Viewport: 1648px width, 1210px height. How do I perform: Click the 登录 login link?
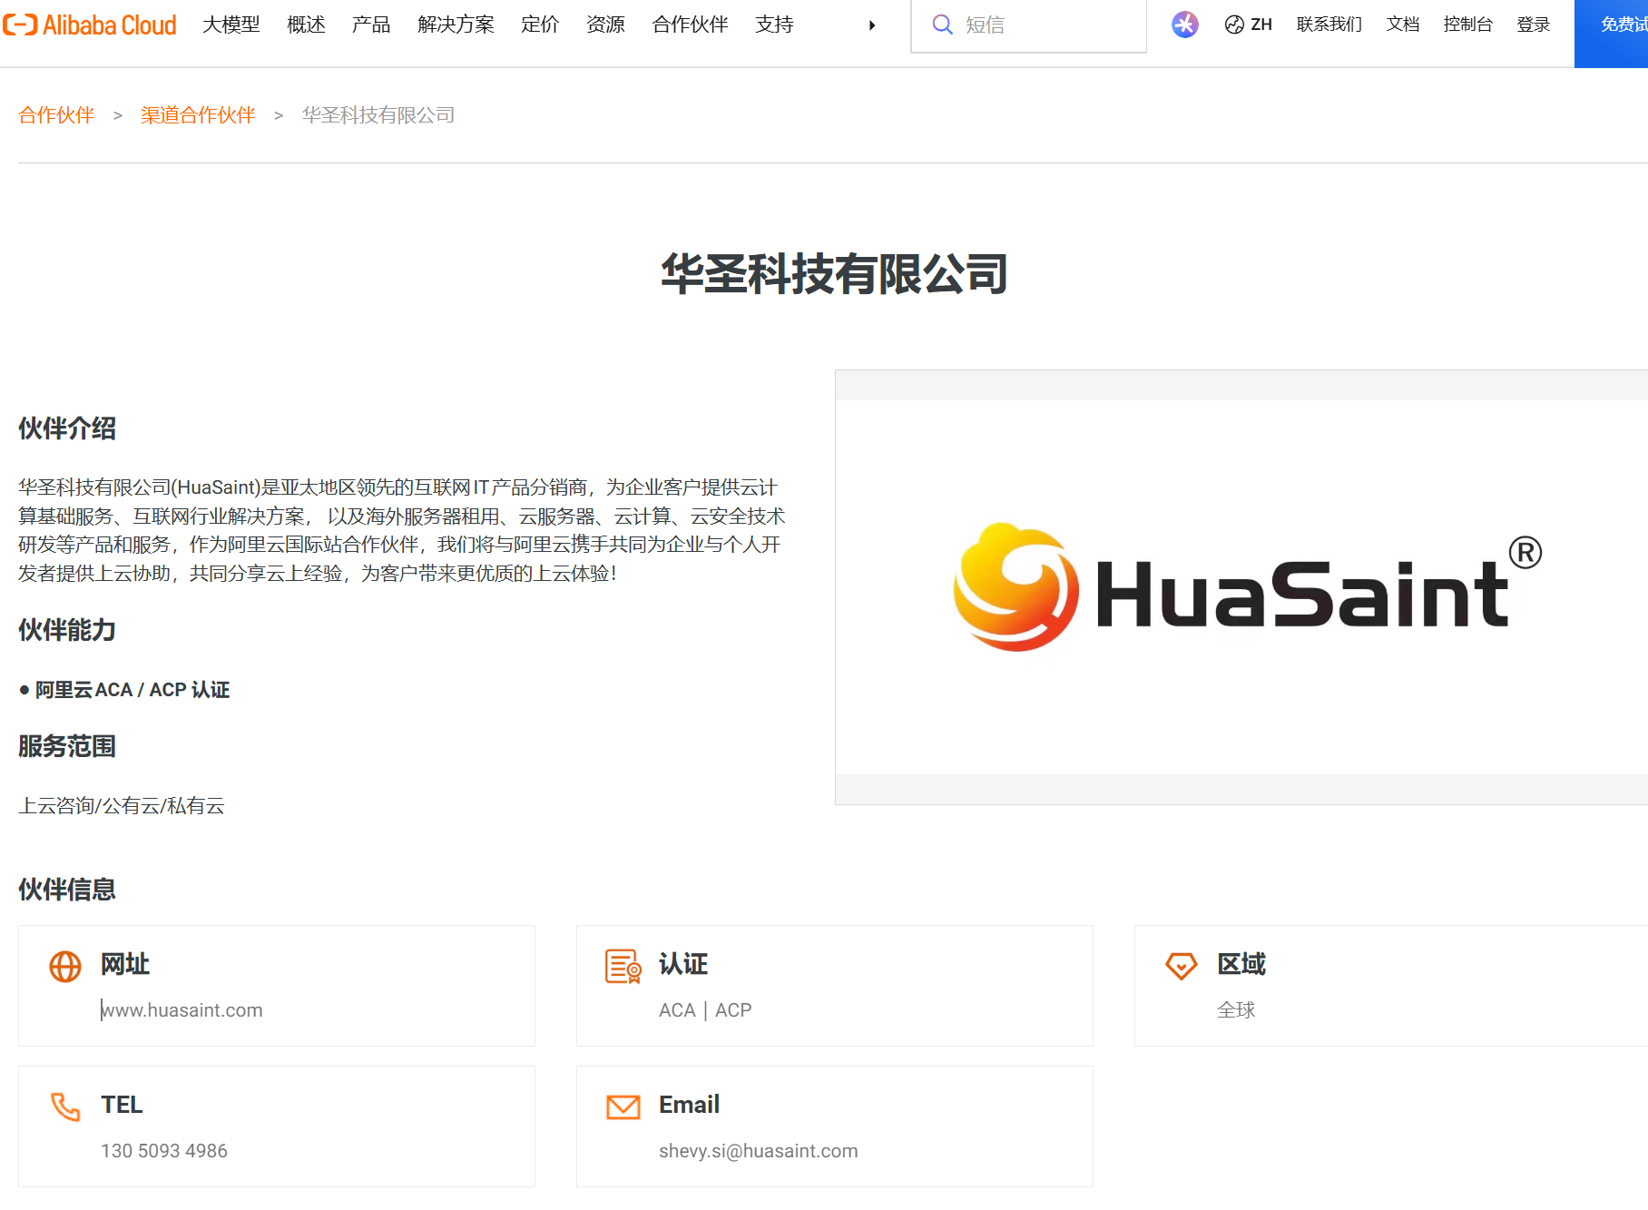(1533, 25)
